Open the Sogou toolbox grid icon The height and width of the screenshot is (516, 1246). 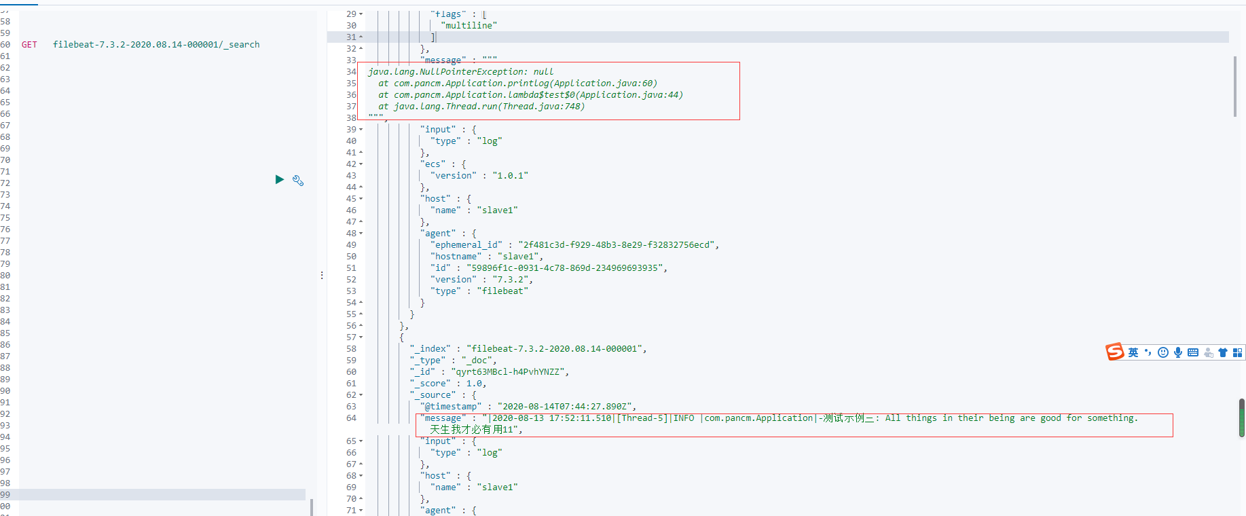(x=1237, y=352)
